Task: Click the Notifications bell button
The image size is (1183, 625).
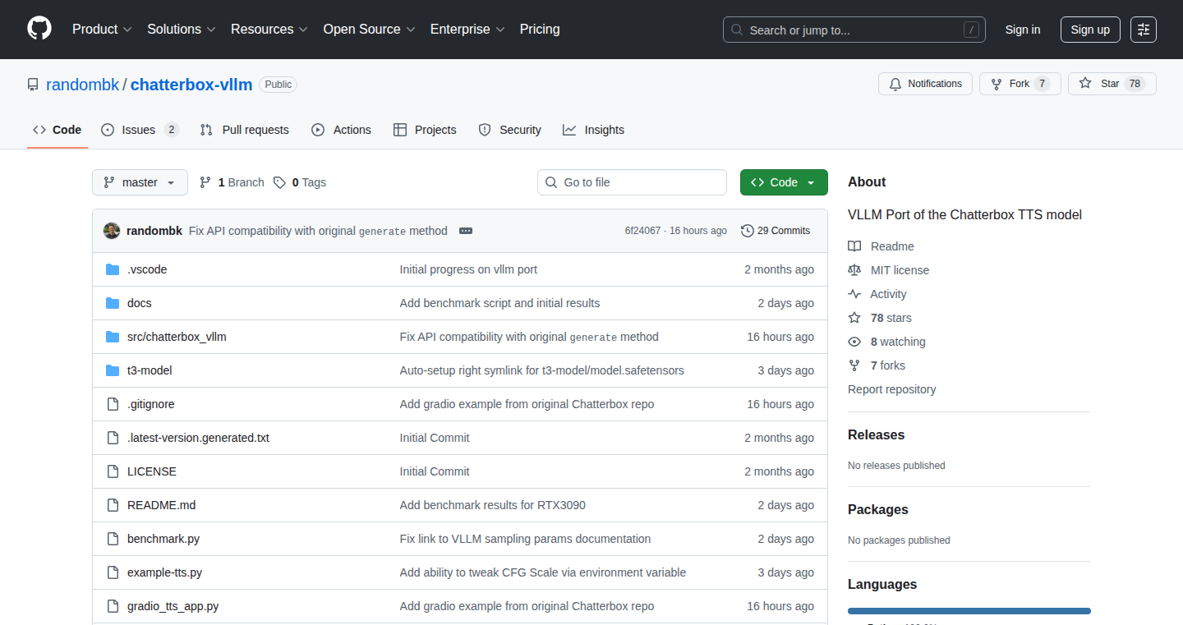Action: 926,84
